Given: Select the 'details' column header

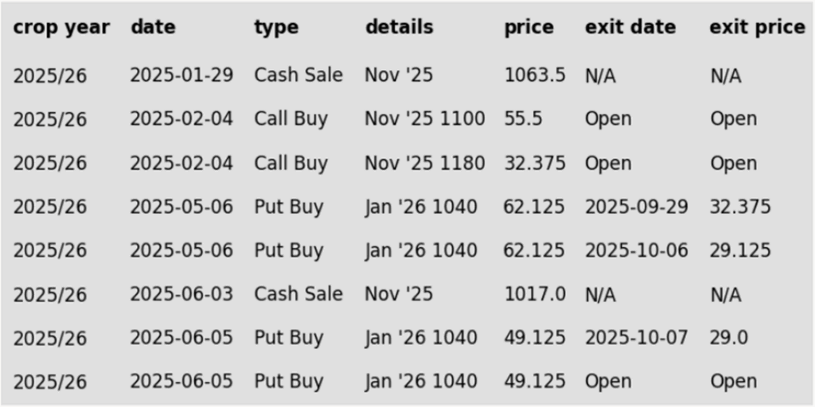Looking at the screenshot, I should coord(399,27).
